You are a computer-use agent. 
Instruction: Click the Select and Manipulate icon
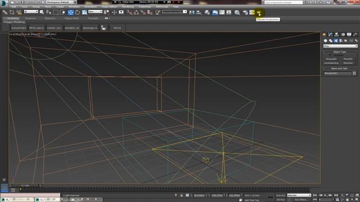tap(114, 12)
